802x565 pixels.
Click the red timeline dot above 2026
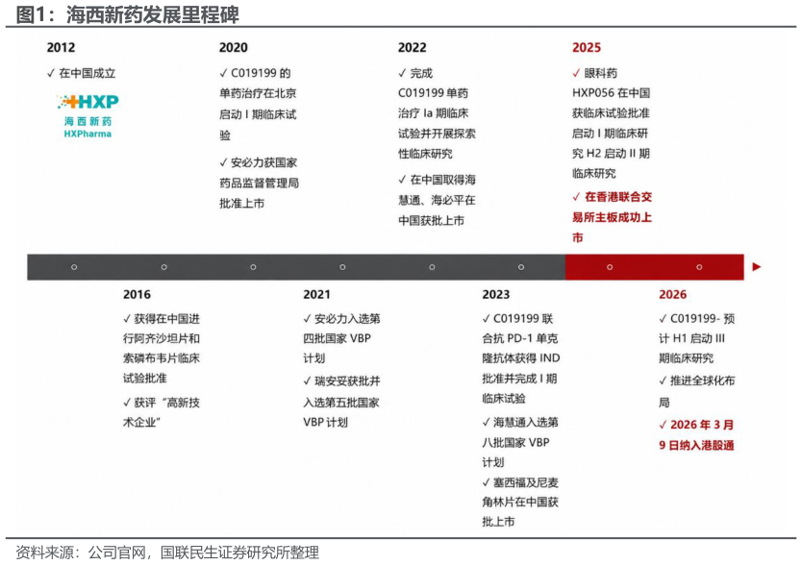click(x=699, y=267)
